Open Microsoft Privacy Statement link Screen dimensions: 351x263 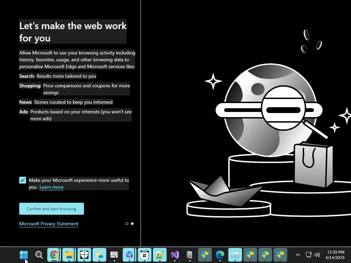pyautogui.click(x=49, y=224)
